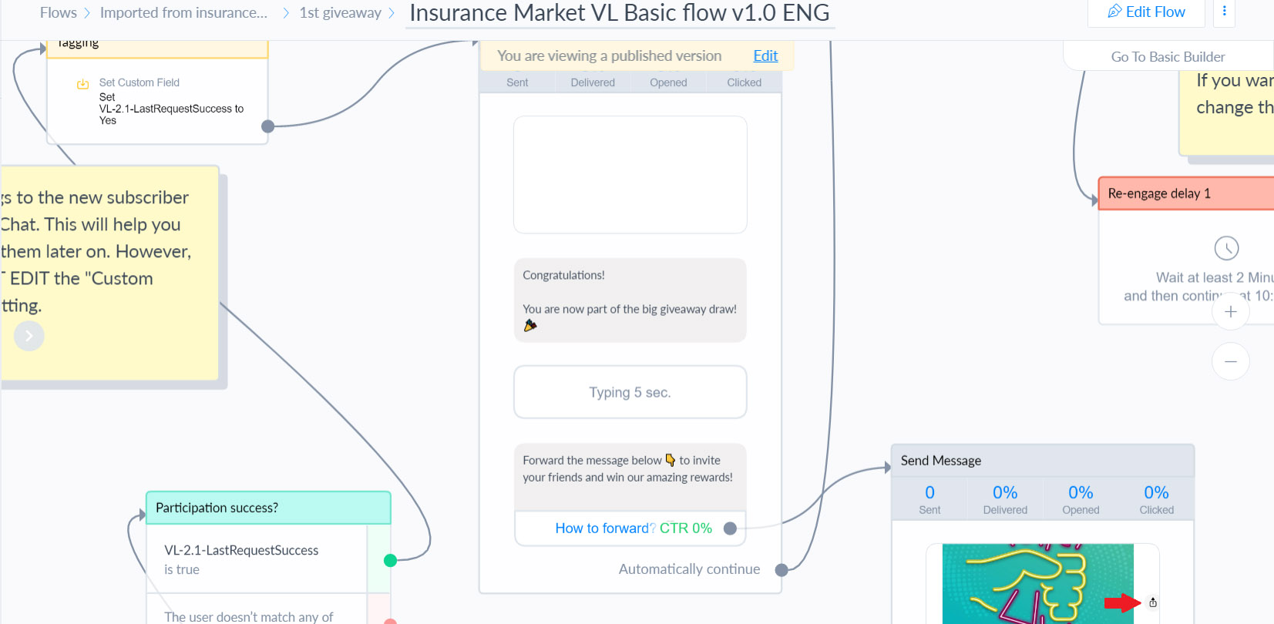Zoom out with the minus button
Viewport: 1274px width, 624px height.
pos(1231,361)
